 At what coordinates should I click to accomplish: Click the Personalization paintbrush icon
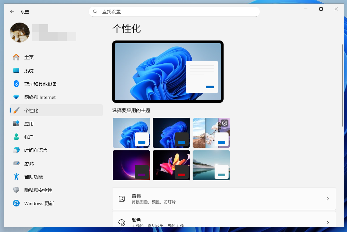click(16, 111)
